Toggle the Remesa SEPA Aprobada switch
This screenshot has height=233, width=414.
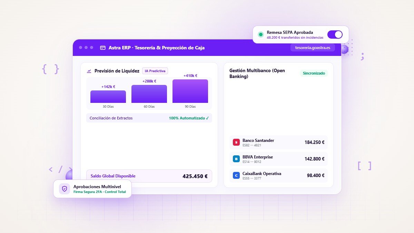335,35
